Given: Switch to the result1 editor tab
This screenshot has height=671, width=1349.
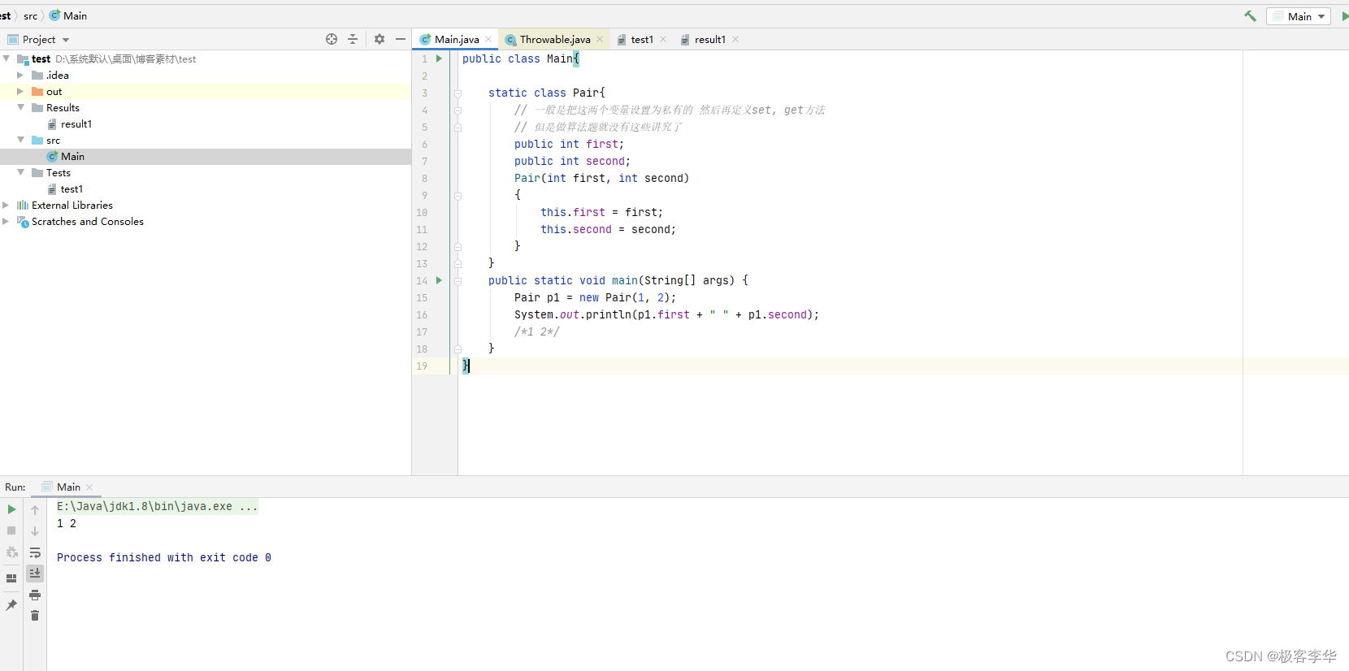Looking at the screenshot, I should point(709,39).
